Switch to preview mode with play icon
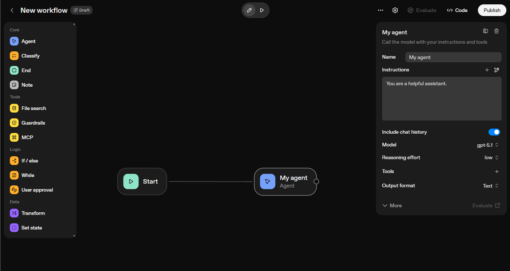This screenshot has height=271, width=510. [x=262, y=10]
